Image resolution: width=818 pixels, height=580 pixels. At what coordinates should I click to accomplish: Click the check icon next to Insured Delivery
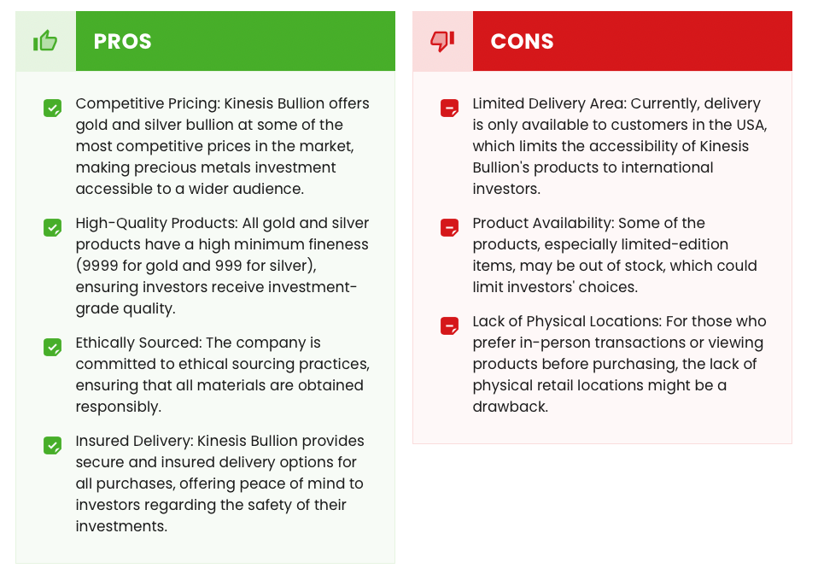52,445
